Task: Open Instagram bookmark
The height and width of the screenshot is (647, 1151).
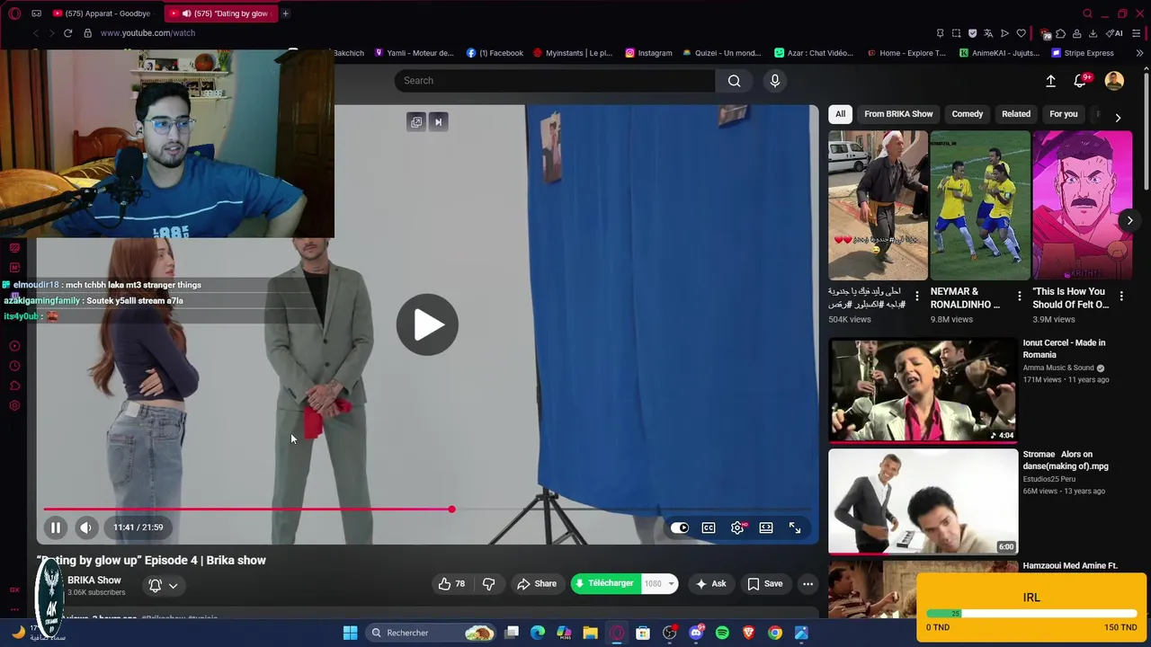Action: click(648, 53)
